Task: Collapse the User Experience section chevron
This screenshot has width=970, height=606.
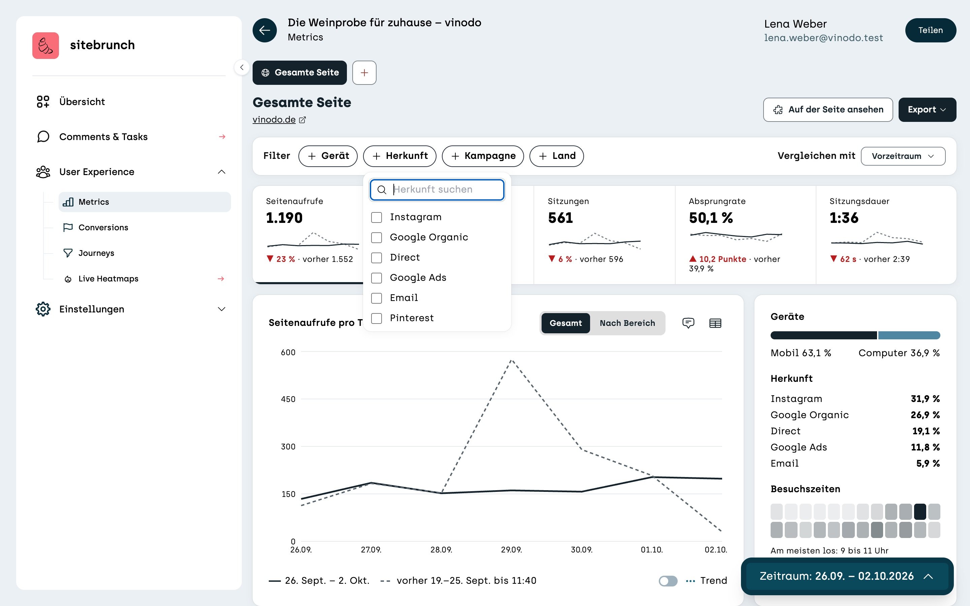Action: click(x=221, y=172)
